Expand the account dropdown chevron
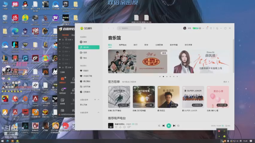The height and width of the screenshot is (143, 255). (x=203, y=28)
